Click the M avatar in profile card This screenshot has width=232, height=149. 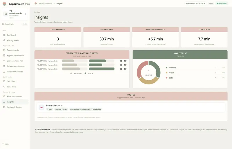tap(6, 14)
